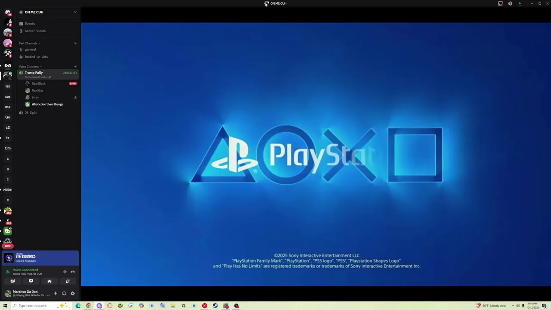Open the Windows Start menu
Viewport: 551px width, 310px height.
pos(5,306)
